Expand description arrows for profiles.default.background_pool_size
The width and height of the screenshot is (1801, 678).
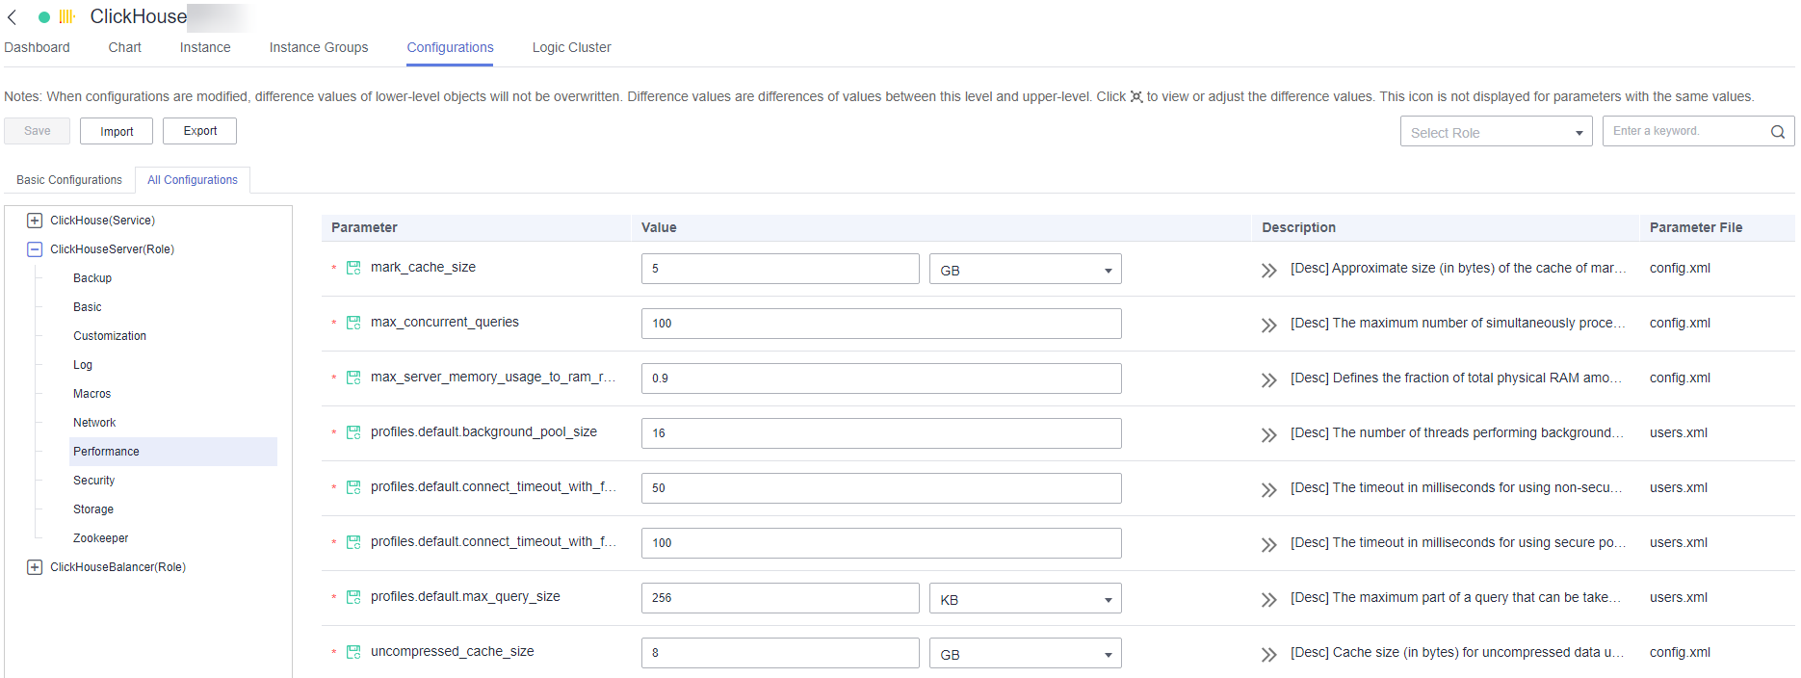[x=1268, y=434]
